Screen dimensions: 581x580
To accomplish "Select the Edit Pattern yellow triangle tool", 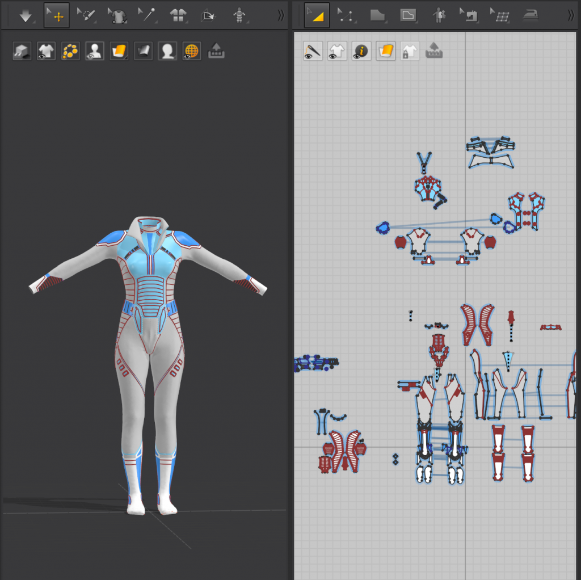I will 317,16.
